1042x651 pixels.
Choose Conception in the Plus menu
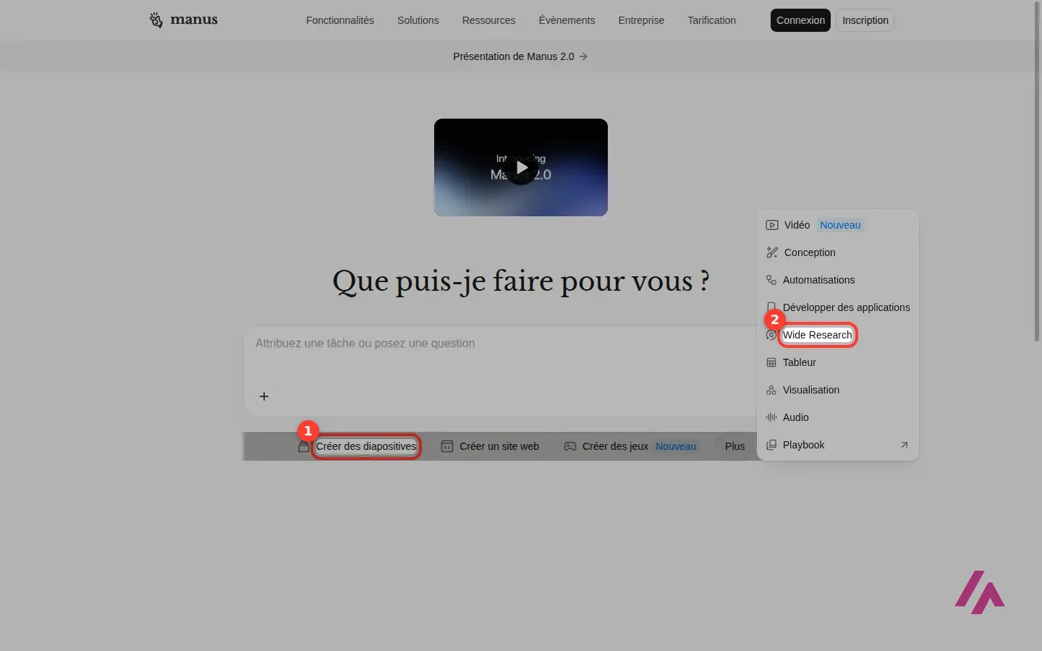tap(838, 252)
